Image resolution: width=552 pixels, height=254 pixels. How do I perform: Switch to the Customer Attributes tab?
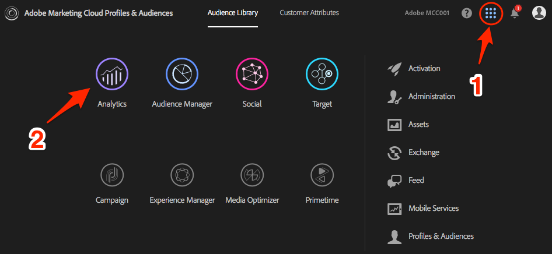pyautogui.click(x=309, y=13)
